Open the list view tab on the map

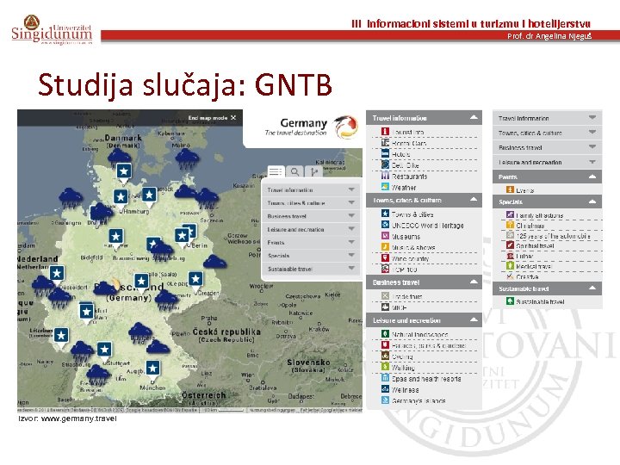pos(276,171)
